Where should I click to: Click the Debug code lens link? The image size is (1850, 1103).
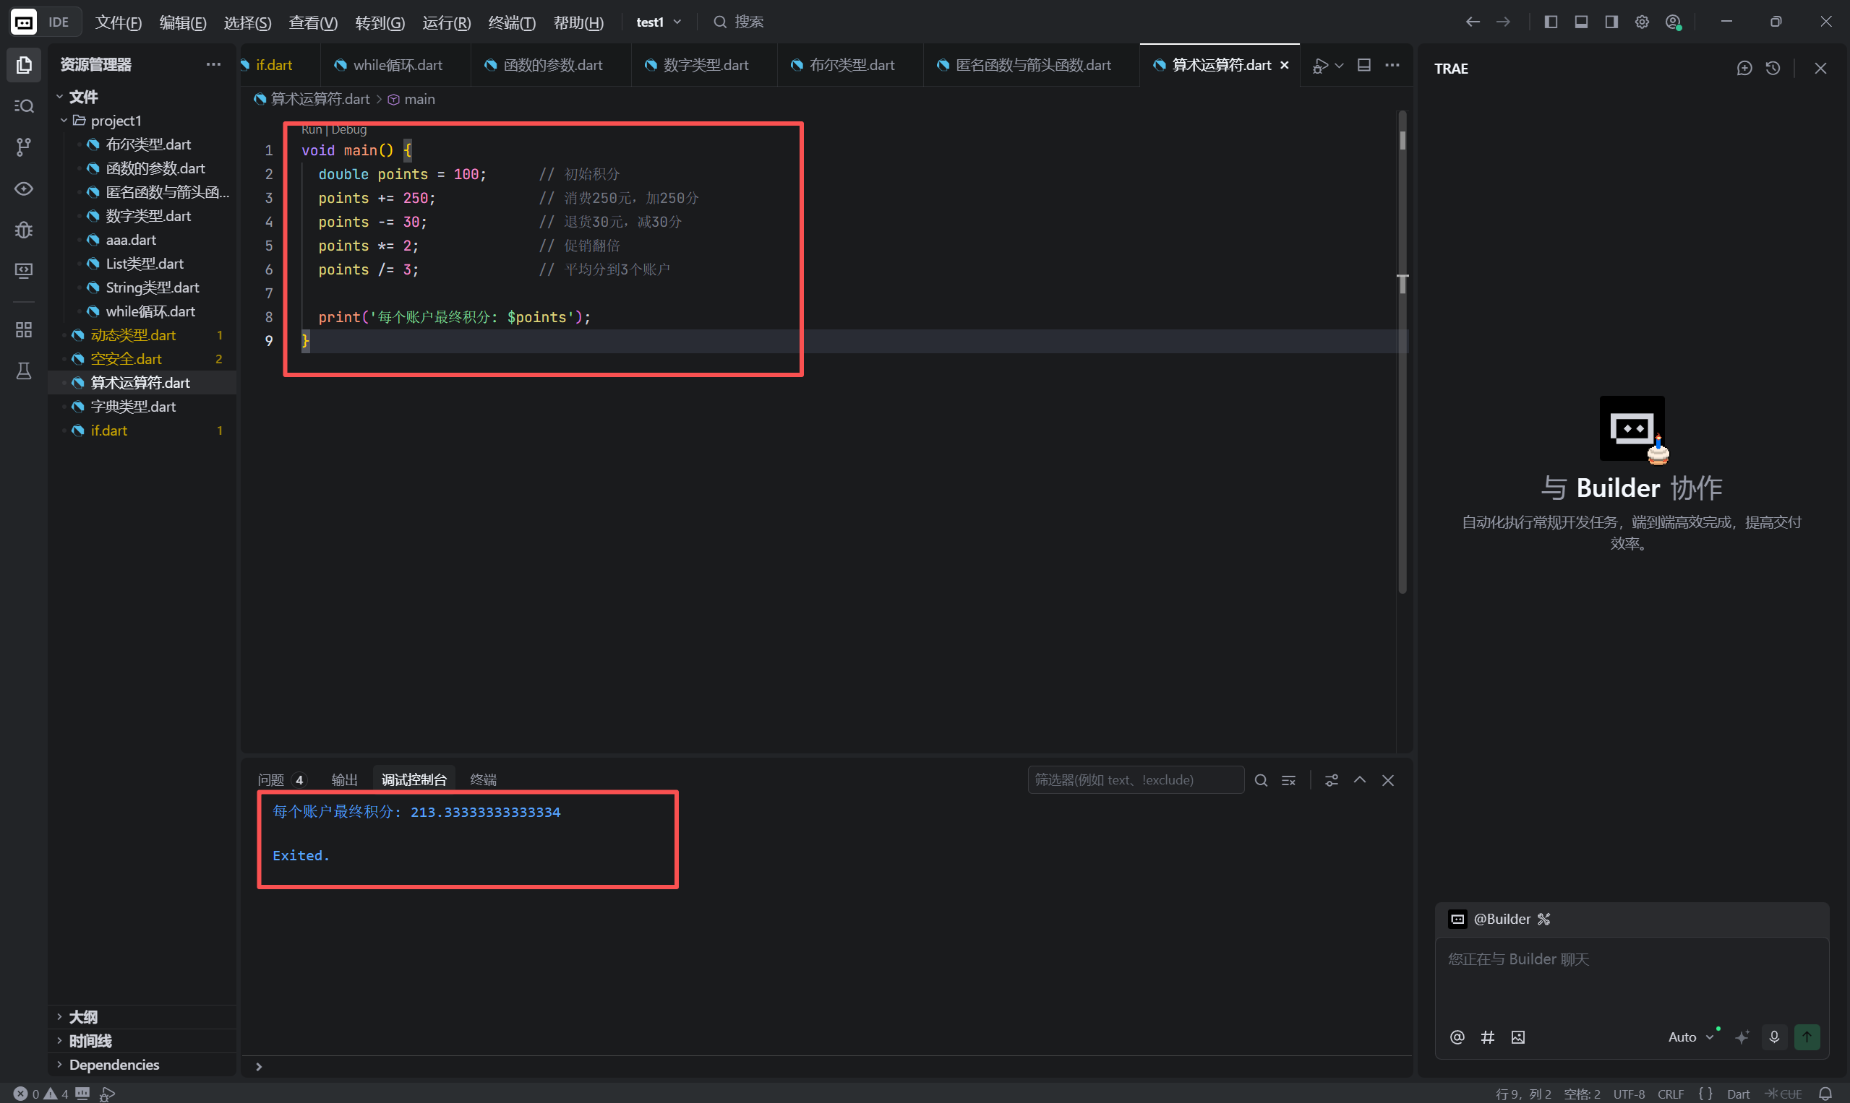[x=349, y=129]
